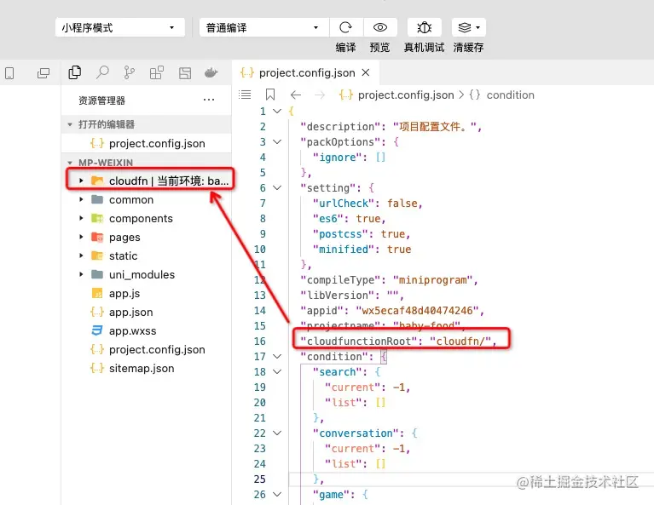Fold setting block at line 6
This screenshot has height=505, width=654.
(x=277, y=188)
